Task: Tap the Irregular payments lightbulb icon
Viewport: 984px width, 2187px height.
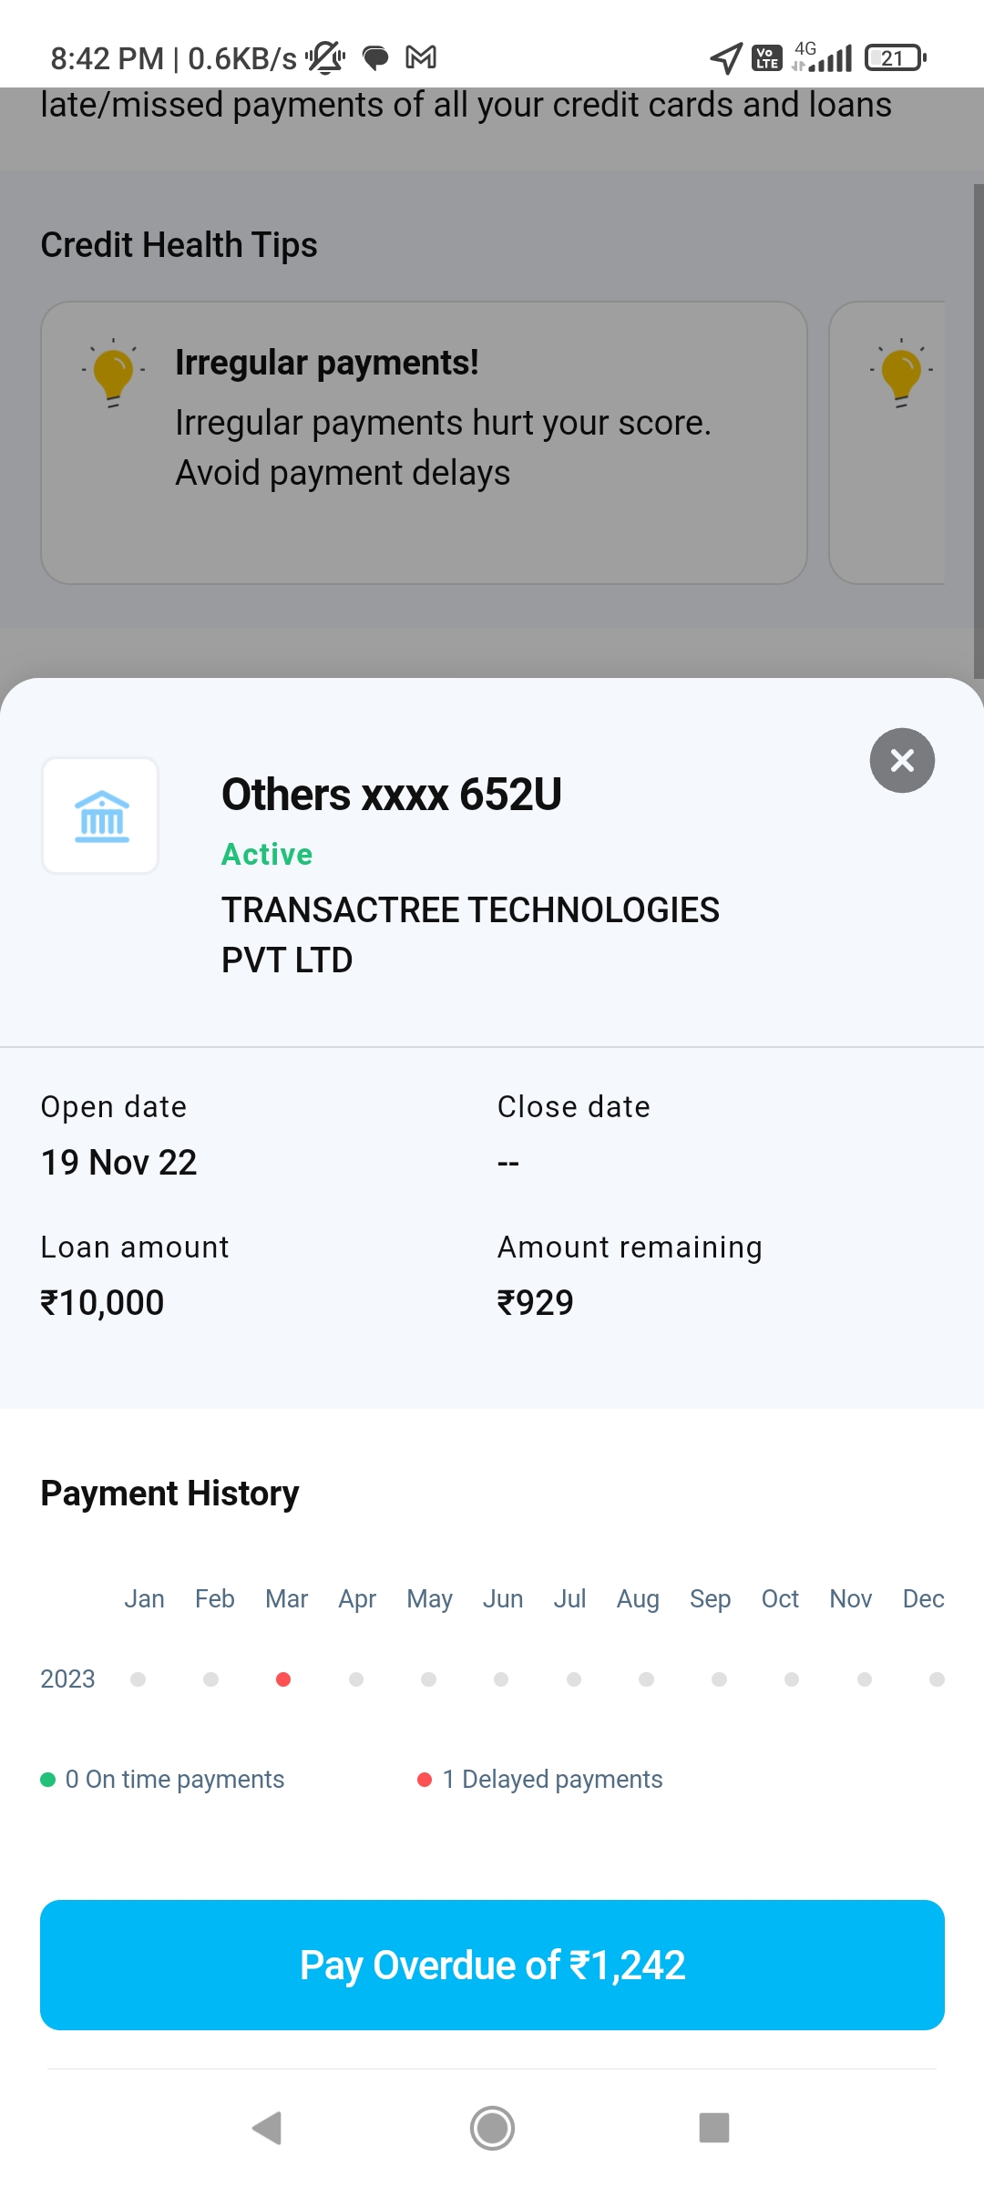Action: tap(113, 372)
